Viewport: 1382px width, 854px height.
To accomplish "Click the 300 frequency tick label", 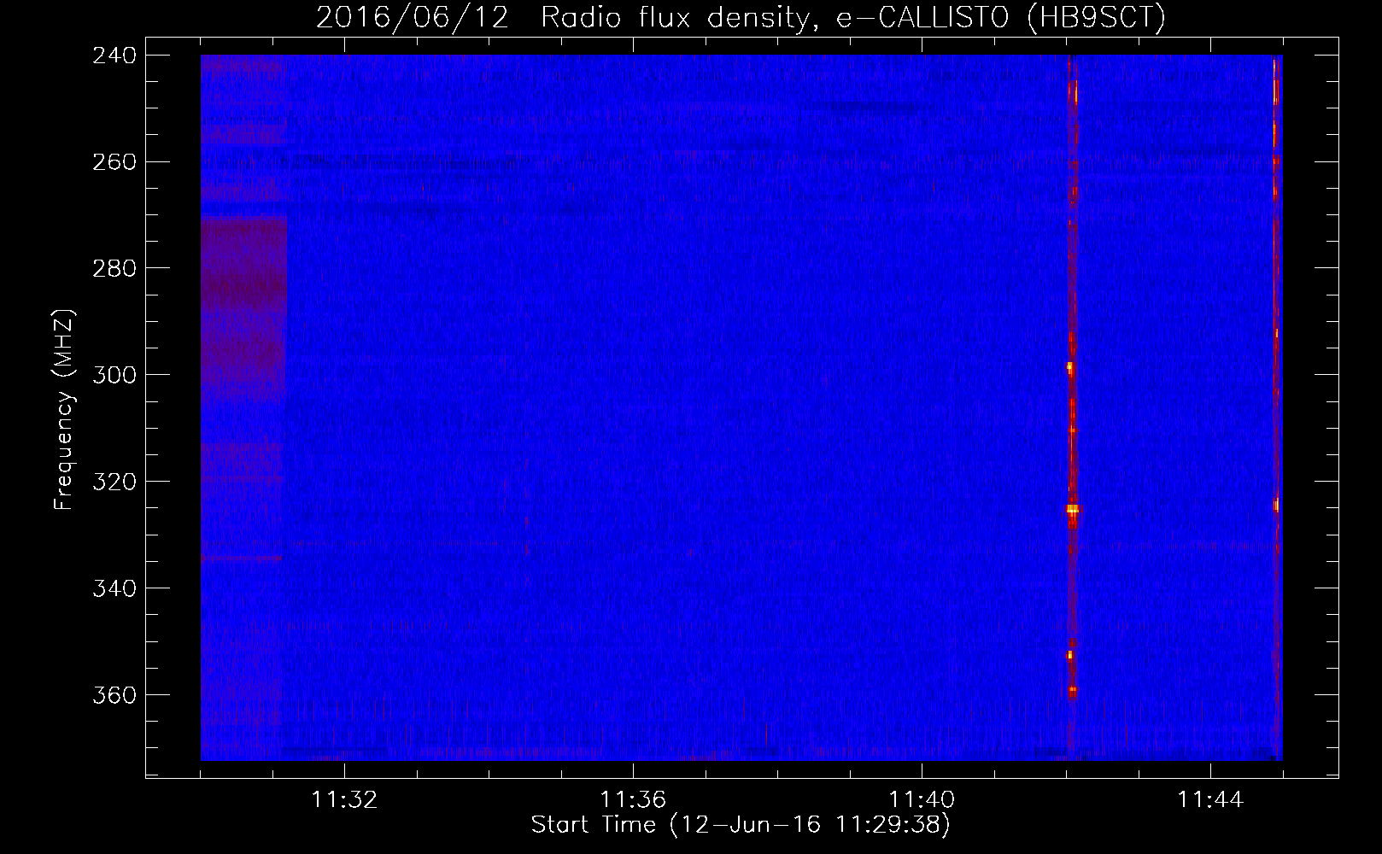I will tap(114, 376).
